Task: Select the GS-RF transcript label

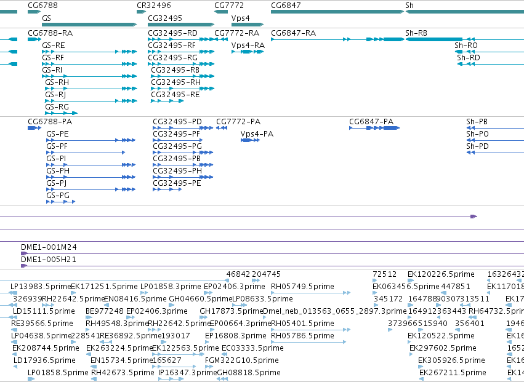Action: pos(53,58)
